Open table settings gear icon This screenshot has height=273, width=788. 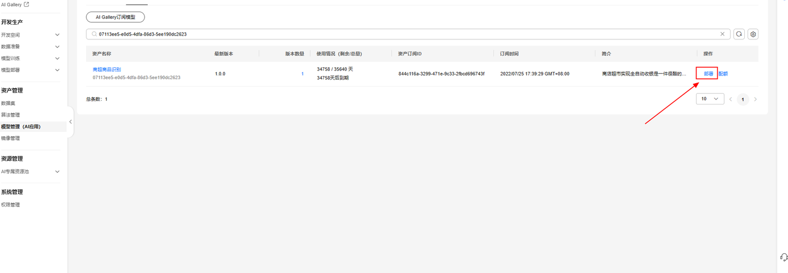click(753, 34)
